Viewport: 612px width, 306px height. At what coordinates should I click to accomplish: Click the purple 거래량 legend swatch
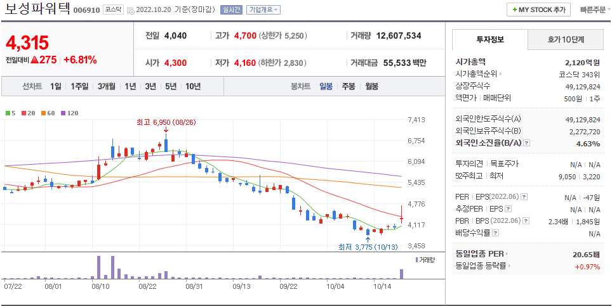[417, 260]
